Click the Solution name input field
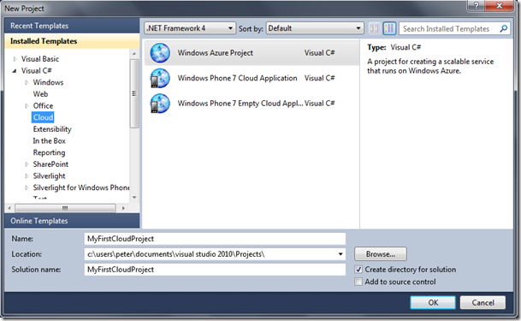 pyautogui.click(x=215, y=270)
